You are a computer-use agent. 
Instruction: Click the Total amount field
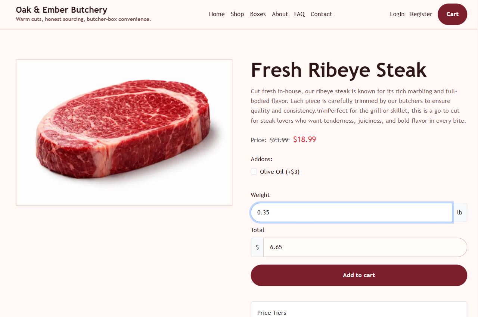coord(365,247)
